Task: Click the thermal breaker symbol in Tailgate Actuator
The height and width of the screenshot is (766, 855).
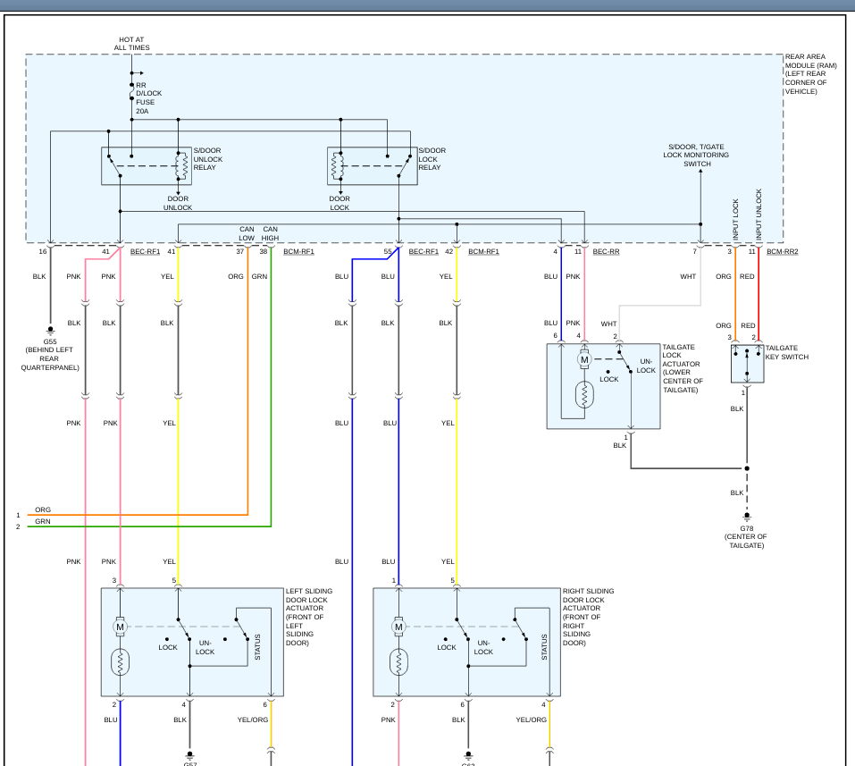Action: (584, 395)
